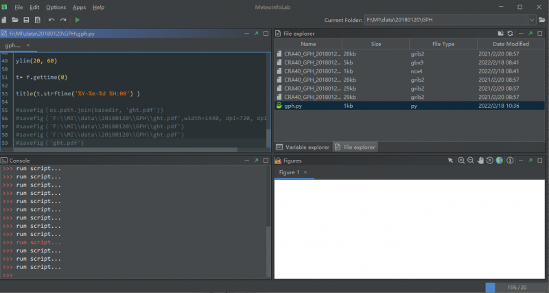The height and width of the screenshot is (293, 549).
Task: Open the Options menu
Action: pos(56,7)
